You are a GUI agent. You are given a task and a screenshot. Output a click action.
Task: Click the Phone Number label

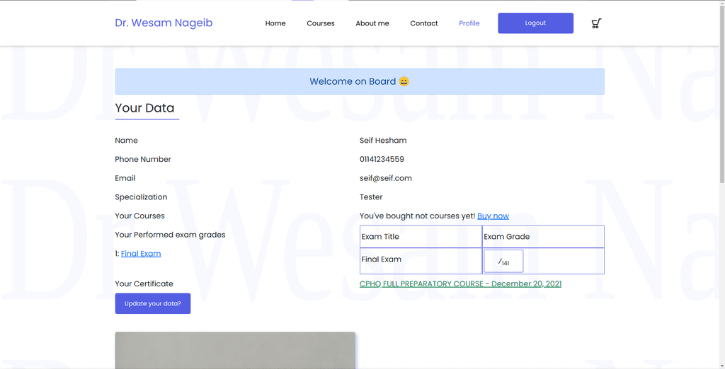click(x=143, y=159)
